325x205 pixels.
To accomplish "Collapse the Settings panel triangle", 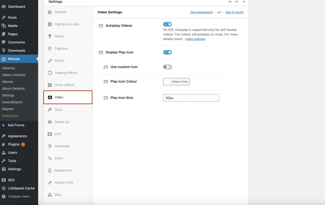I will [244, 2].
